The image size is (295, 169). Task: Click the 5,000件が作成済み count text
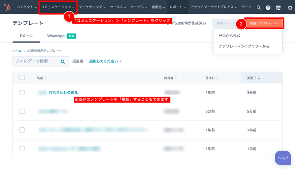coord(190,23)
